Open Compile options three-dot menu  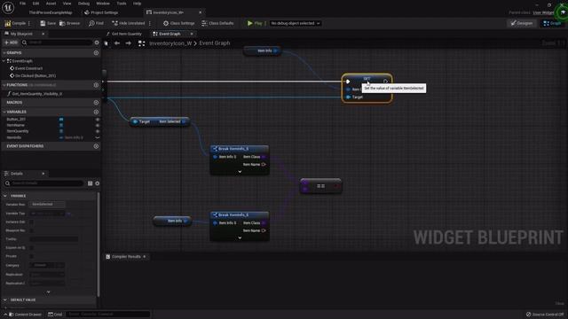click(29, 23)
